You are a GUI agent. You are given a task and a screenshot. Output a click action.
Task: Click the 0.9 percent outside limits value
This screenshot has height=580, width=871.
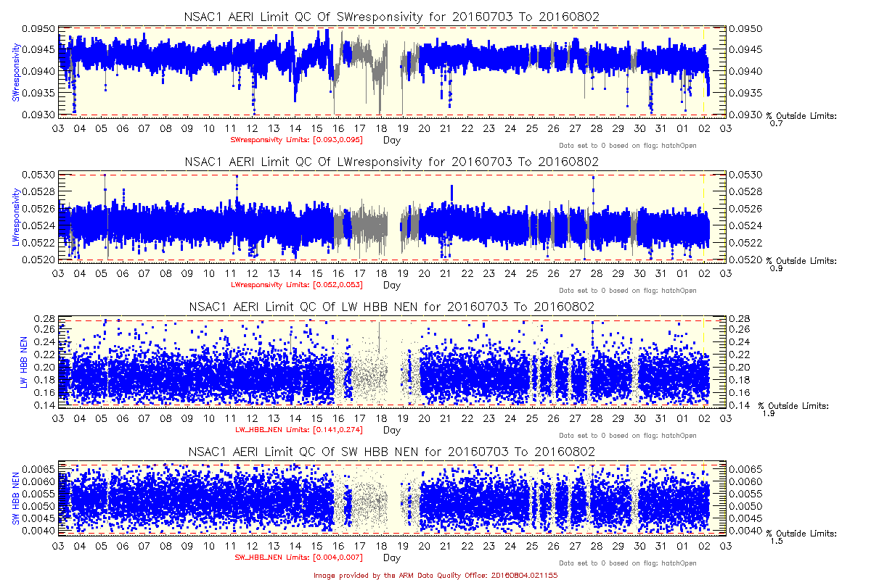774,268
